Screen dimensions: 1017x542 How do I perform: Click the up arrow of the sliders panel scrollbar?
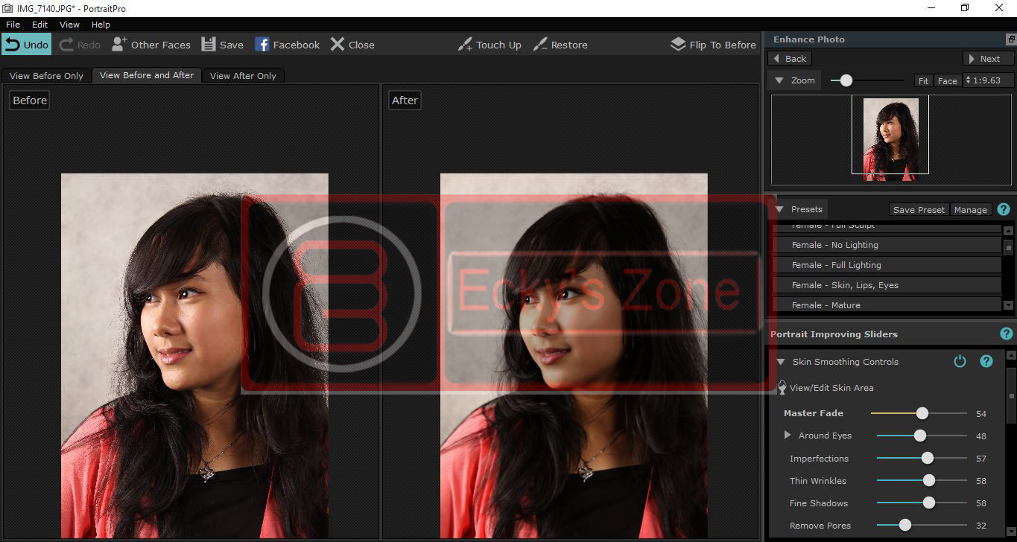pos(1011,356)
